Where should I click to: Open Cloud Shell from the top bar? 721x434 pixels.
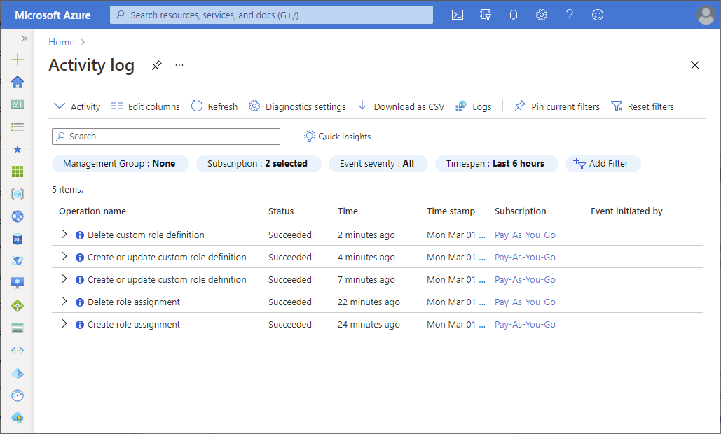pyautogui.click(x=458, y=15)
